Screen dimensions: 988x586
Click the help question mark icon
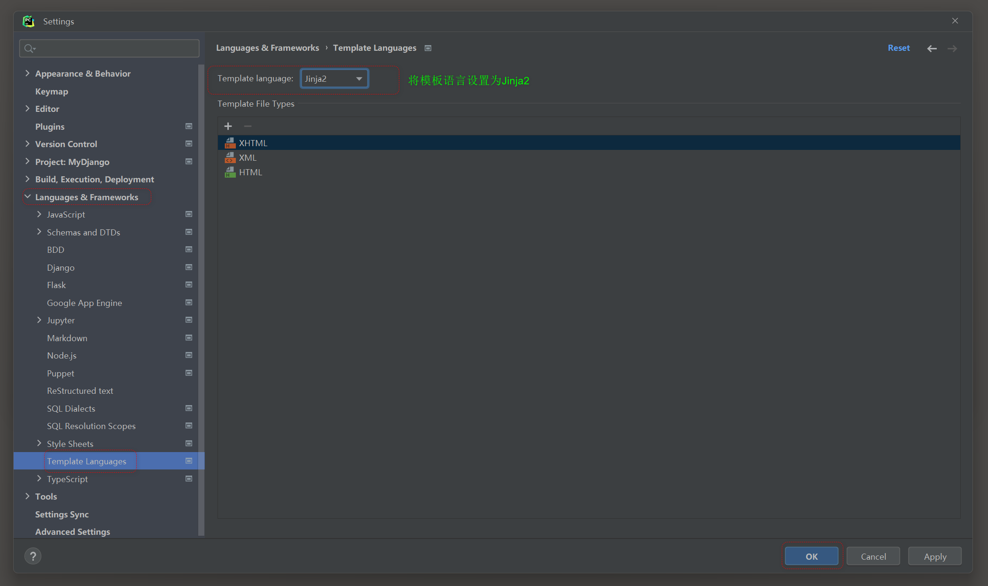click(33, 556)
